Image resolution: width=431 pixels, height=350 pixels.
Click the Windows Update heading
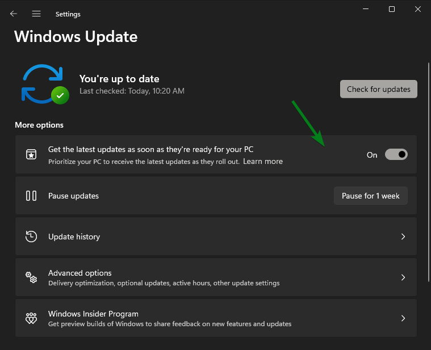click(x=76, y=37)
